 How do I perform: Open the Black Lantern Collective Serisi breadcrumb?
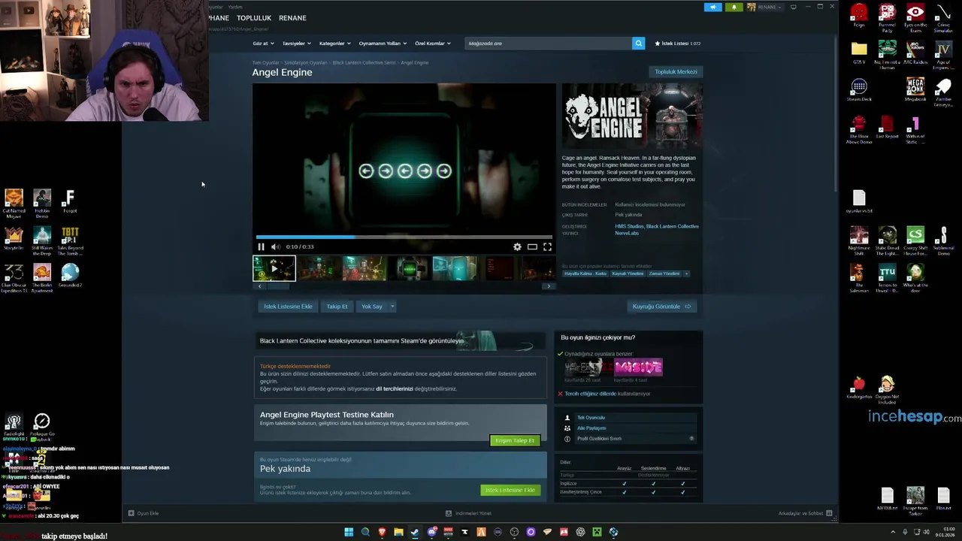[x=364, y=62]
